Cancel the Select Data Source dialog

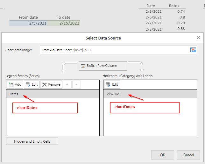[x=188, y=155]
